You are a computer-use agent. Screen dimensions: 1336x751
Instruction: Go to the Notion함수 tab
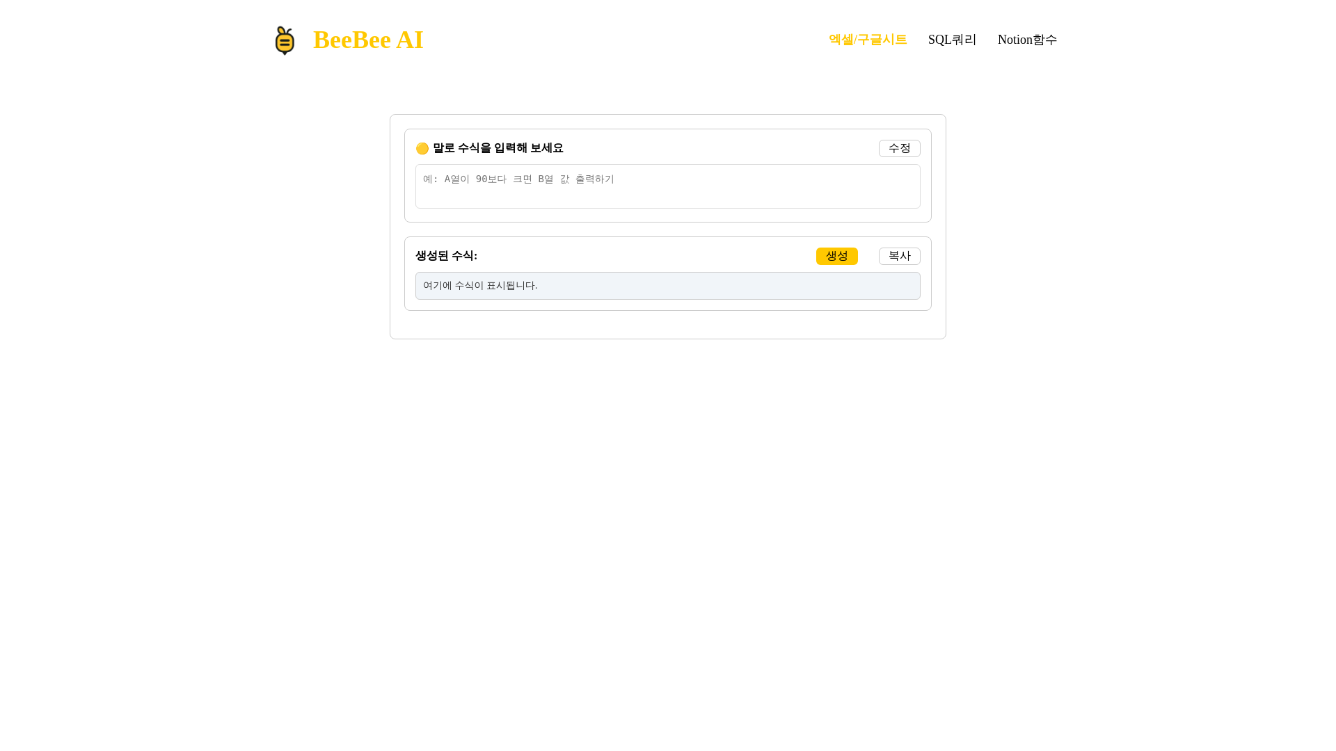1027,40
